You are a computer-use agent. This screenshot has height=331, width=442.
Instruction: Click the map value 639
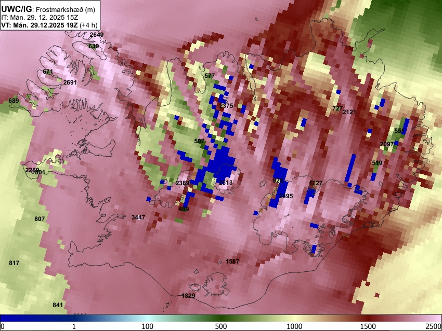coord(94,46)
